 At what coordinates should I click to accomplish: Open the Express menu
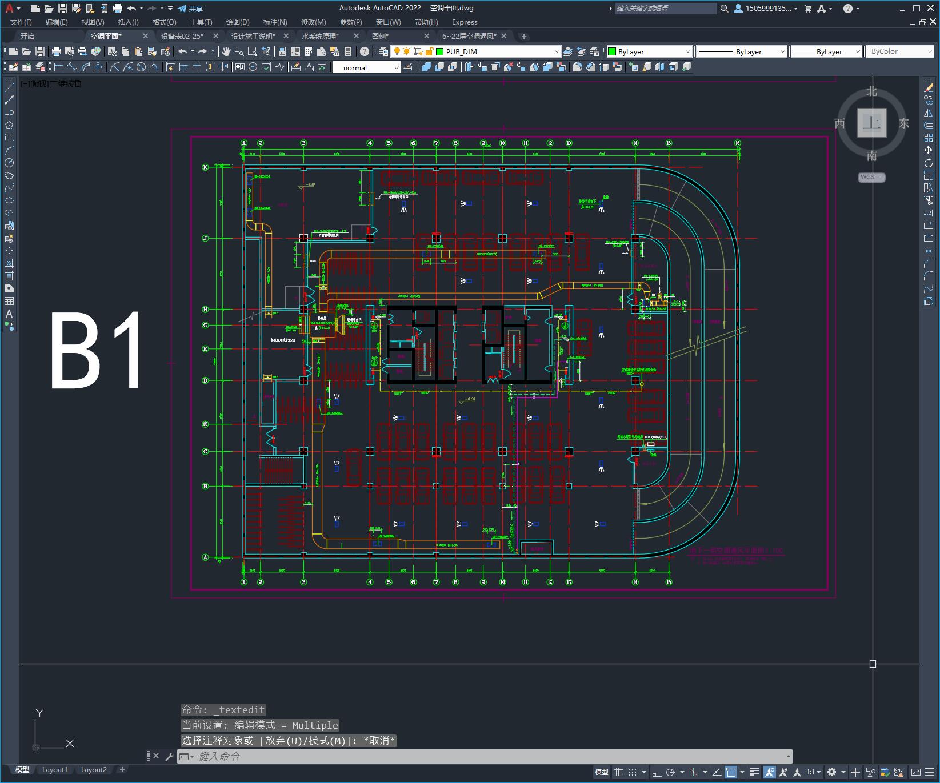[465, 22]
